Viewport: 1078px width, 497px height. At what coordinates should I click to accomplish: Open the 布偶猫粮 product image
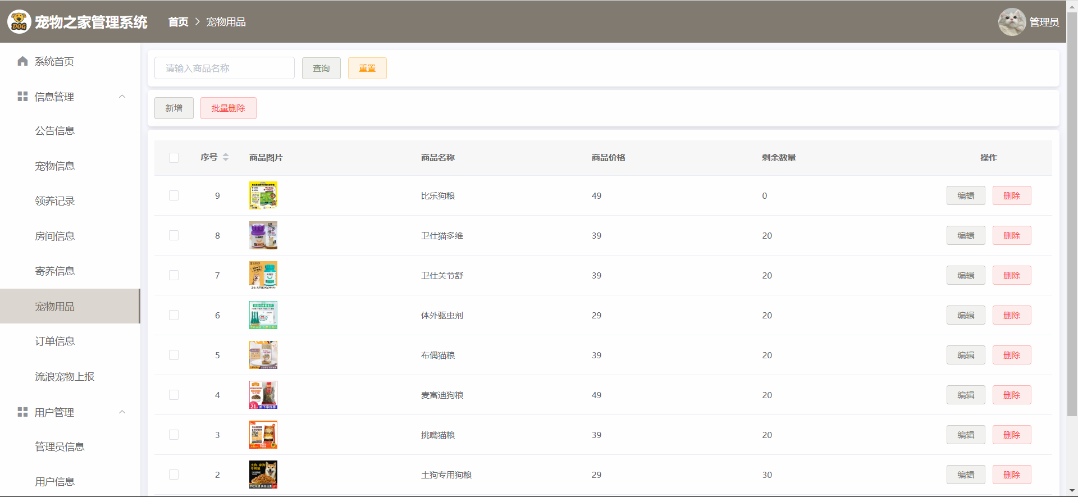pos(263,355)
